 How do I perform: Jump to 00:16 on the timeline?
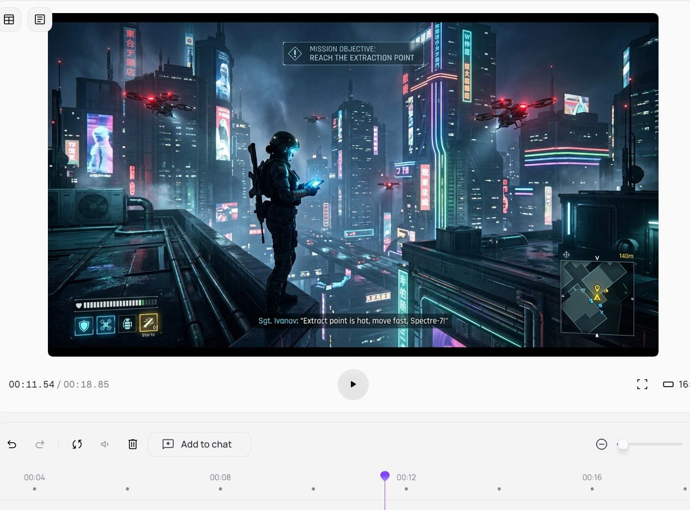(x=592, y=478)
